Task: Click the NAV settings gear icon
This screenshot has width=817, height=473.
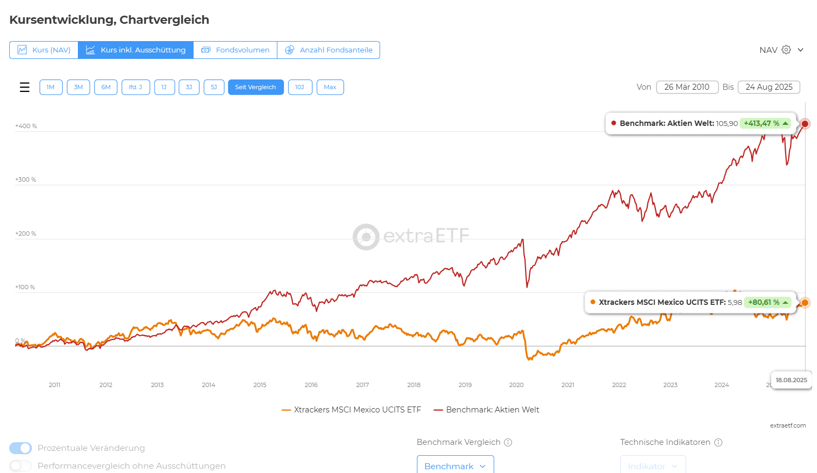Action: 786,50
